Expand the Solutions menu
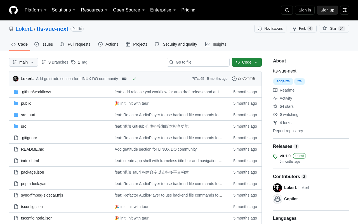Viewport: 358px width, 224px height. (63, 10)
